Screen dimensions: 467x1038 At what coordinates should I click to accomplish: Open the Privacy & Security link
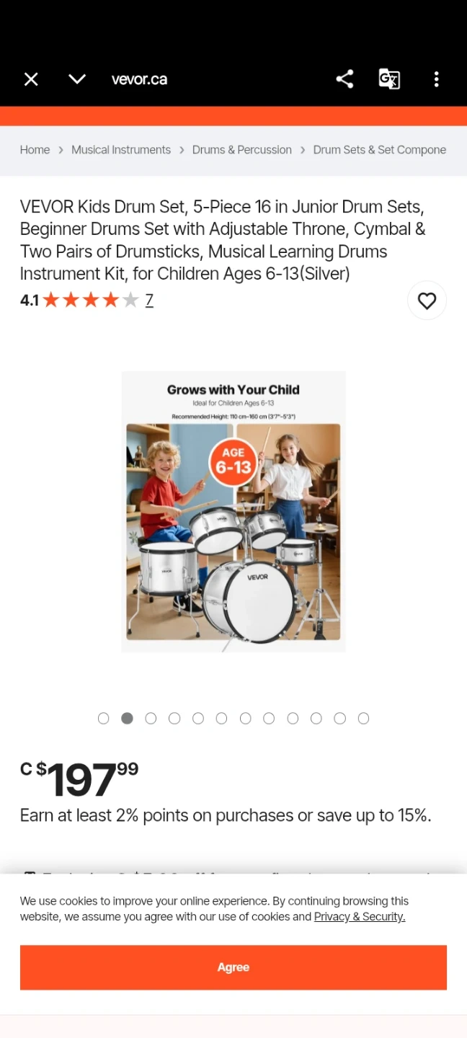tap(360, 917)
